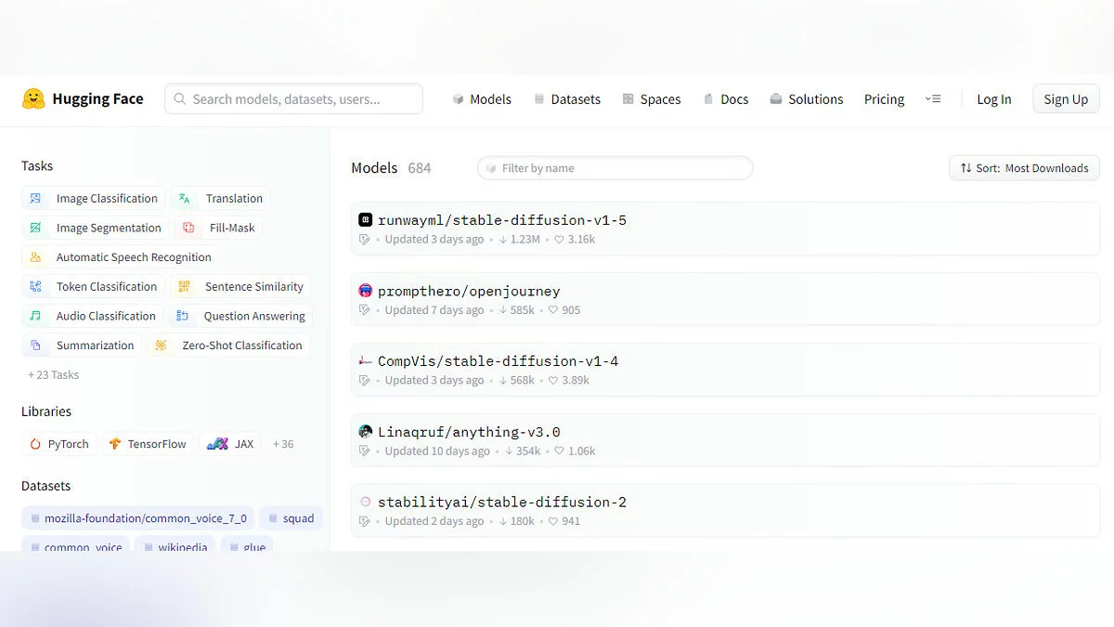Open the Sort: Most Downloads dropdown
This screenshot has height=627, width=1114.
pos(1024,168)
